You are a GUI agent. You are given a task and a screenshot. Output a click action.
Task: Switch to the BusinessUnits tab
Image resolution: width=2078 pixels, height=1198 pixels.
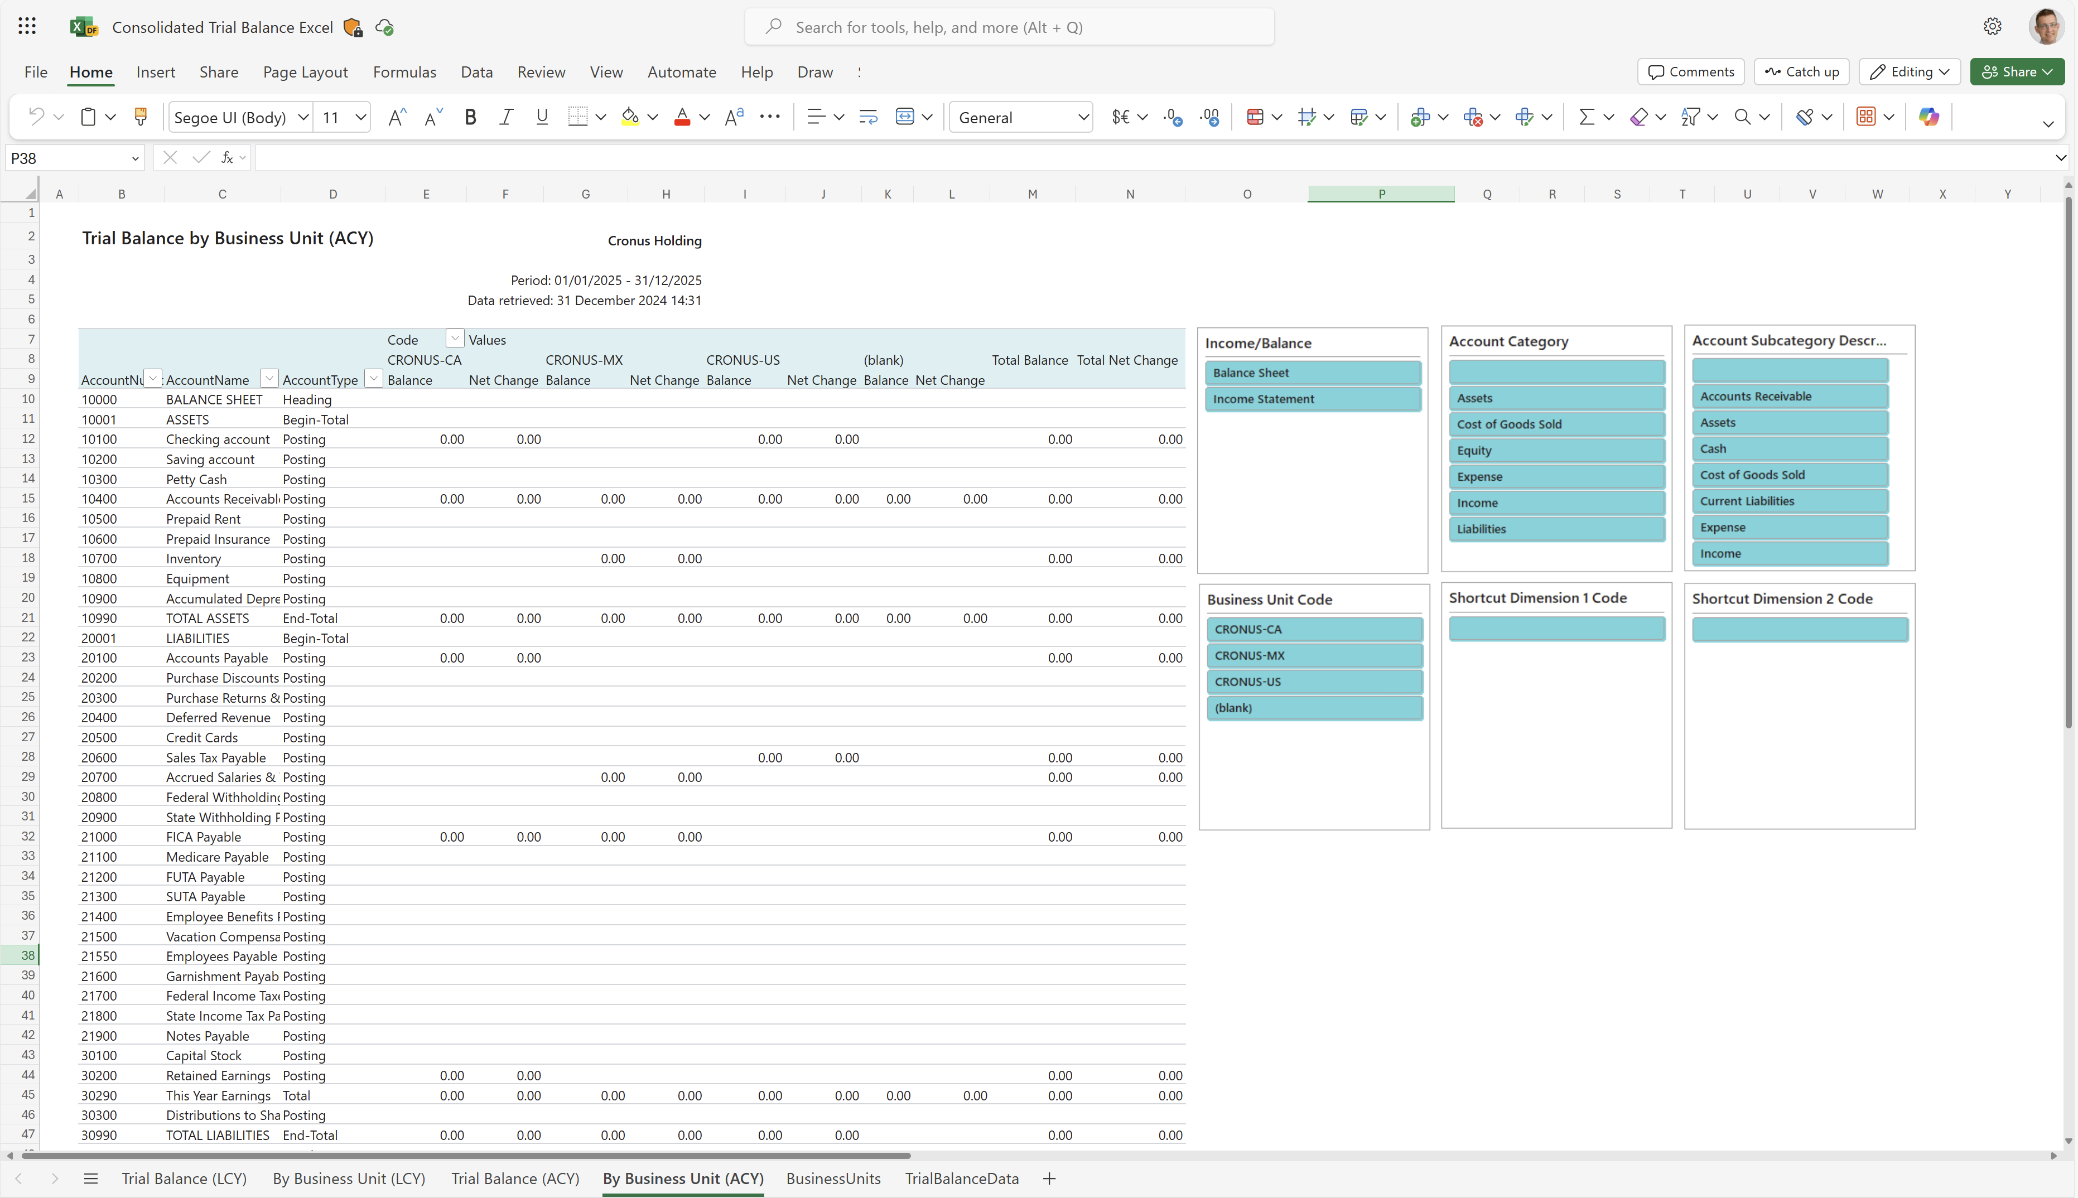point(832,1178)
